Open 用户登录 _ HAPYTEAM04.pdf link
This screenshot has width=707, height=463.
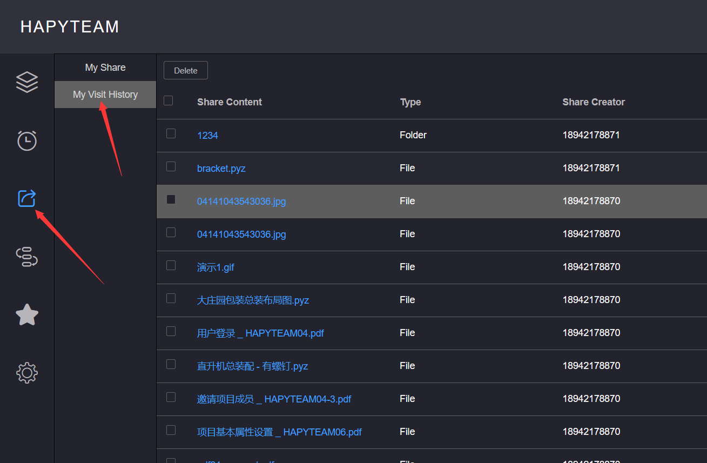[x=260, y=333]
